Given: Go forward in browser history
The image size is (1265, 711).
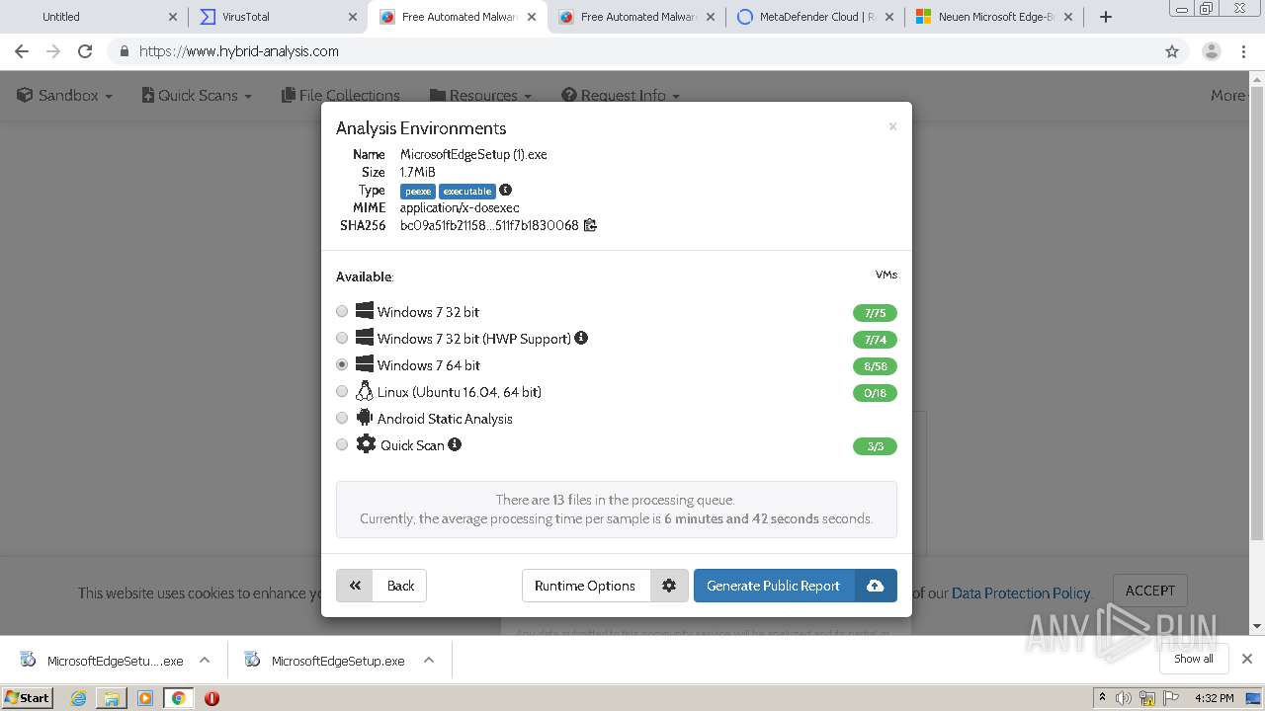Looking at the screenshot, I should [x=53, y=51].
